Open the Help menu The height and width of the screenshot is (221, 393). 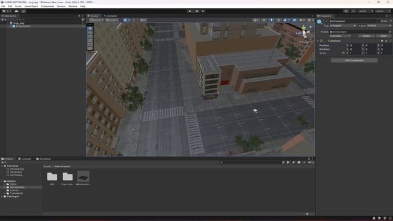click(x=83, y=6)
